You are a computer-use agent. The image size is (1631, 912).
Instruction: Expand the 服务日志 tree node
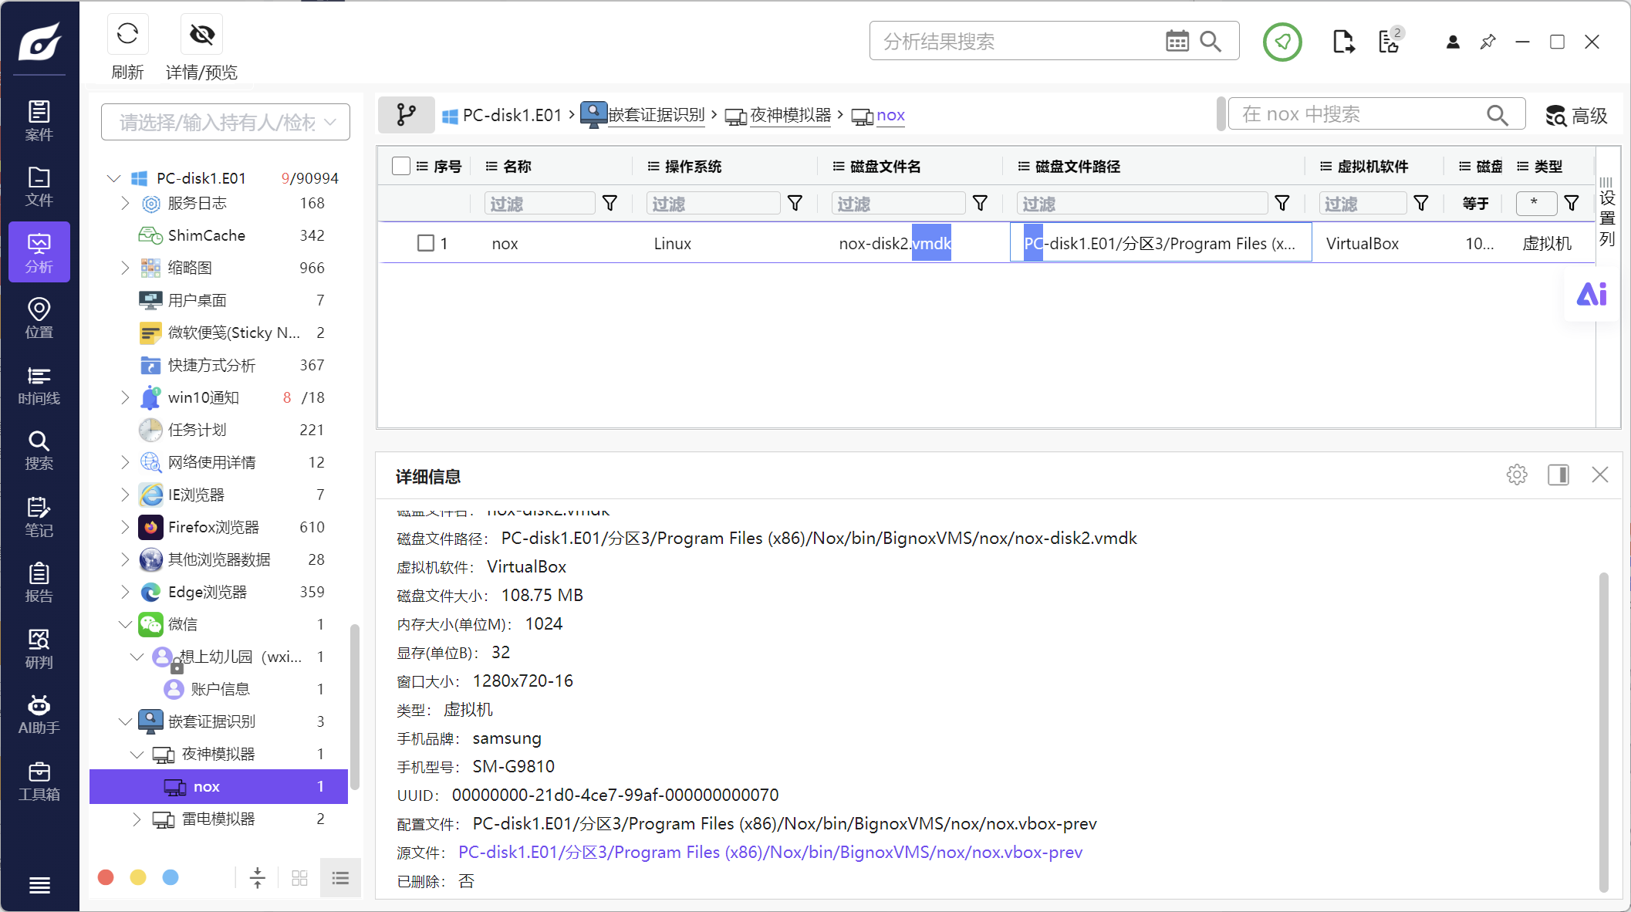(x=125, y=203)
